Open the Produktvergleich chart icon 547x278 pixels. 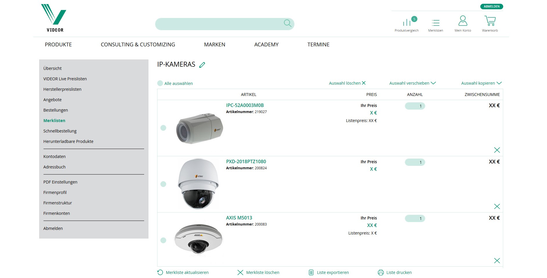click(x=407, y=22)
